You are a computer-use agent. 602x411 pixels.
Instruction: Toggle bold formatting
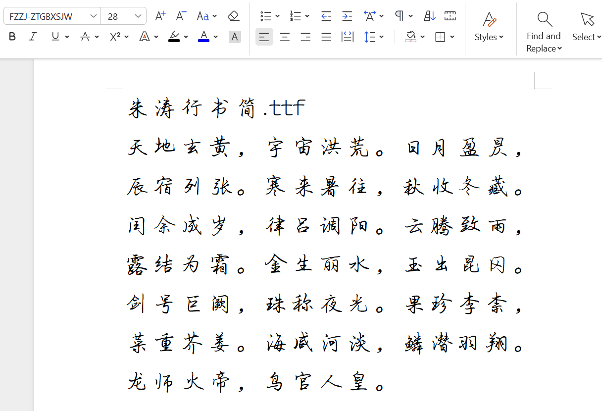[x=12, y=37]
